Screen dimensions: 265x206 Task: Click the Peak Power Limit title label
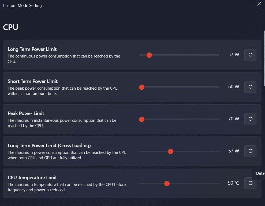tap(26, 113)
